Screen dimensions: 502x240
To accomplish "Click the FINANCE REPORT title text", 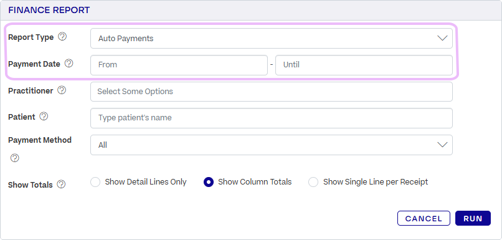I will (x=49, y=10).
